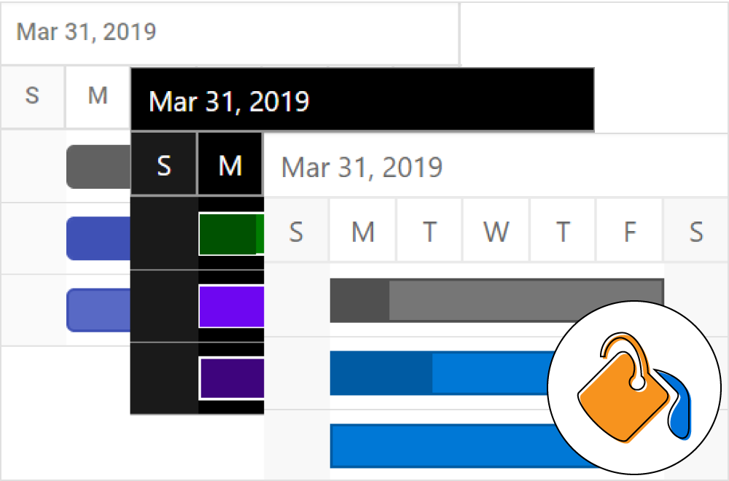Image resolution: width=729 pixels, height=481 pixels.
Task: Select the rightmost Saturday column header
Action: (695, 231)
